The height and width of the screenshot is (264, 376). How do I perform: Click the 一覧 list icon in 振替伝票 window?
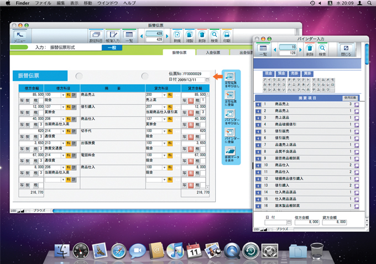[x=129, y=35]
